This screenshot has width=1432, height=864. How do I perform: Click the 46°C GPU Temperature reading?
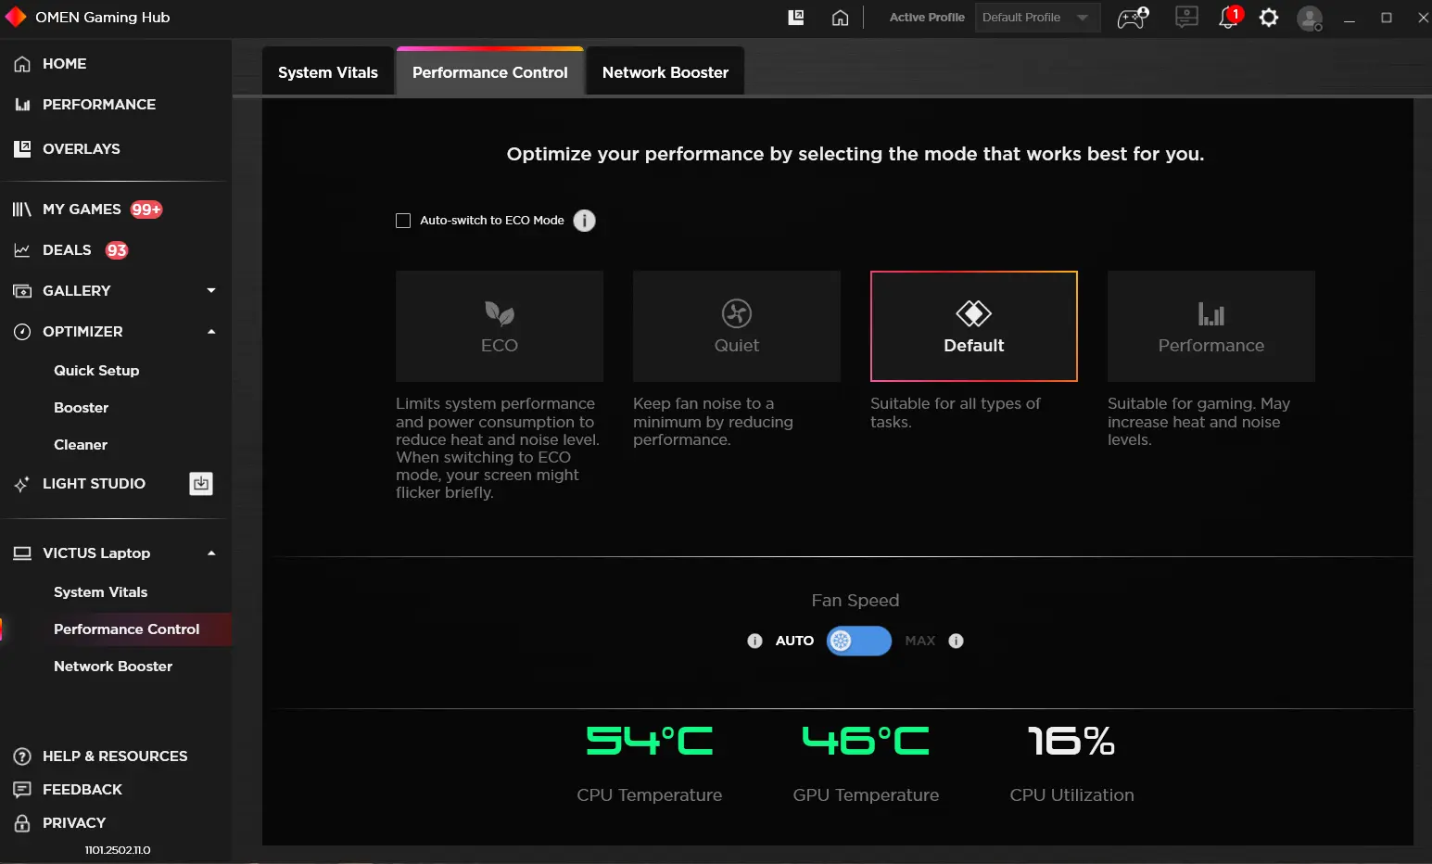pos(866,741)
